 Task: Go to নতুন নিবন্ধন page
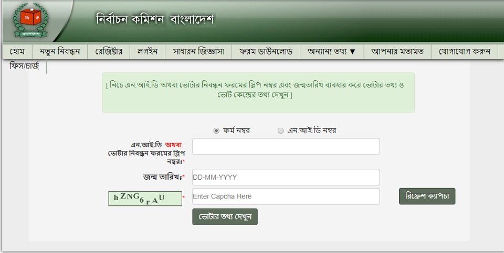click(59, 51)
